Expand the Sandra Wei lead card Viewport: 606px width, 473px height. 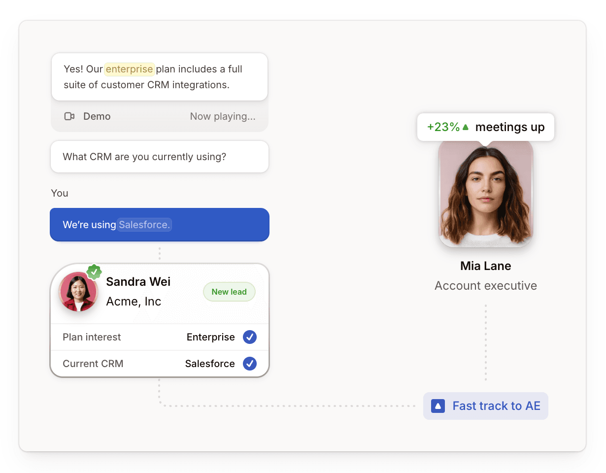pos(159,320)
